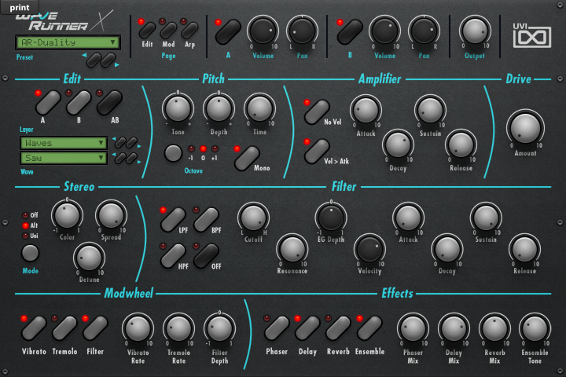Select the BPF filter type
Screen dimensions: 566x377
point(206,219)
